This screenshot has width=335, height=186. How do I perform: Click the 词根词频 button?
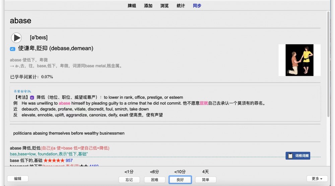coord(298,155)
